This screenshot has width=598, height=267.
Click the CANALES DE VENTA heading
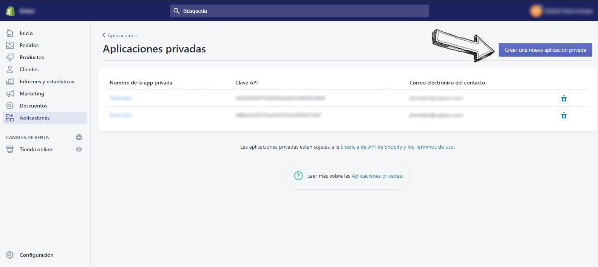(x=28, y=137)
